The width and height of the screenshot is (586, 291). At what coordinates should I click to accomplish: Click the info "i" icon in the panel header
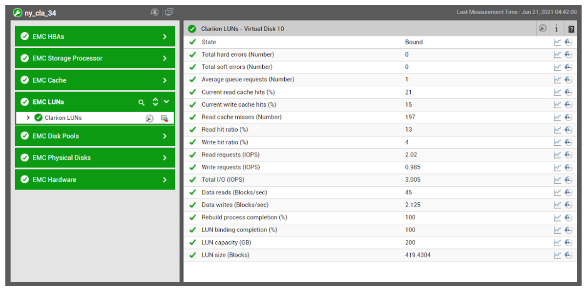[x=557, y=29]
